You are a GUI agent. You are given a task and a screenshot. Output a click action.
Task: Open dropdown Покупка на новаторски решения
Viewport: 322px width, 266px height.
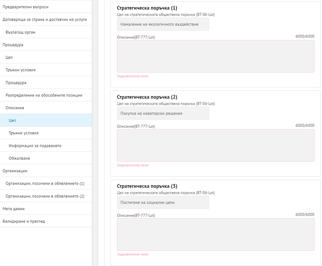pos(163,113)
